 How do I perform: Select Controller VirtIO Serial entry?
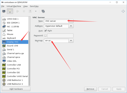pos(15,76)
